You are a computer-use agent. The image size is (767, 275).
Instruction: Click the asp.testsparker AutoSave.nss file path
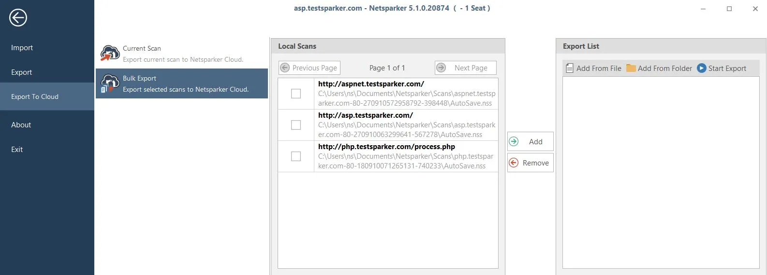pyautogui.click(x=407, y=130)
